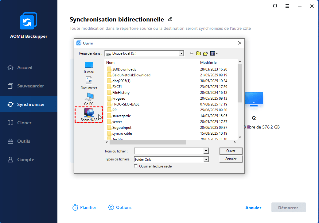Image resolution: width=319 pixels, height=223 pixels.
Task: Sort by the Modifié le column header
Action: pos(218,63)
